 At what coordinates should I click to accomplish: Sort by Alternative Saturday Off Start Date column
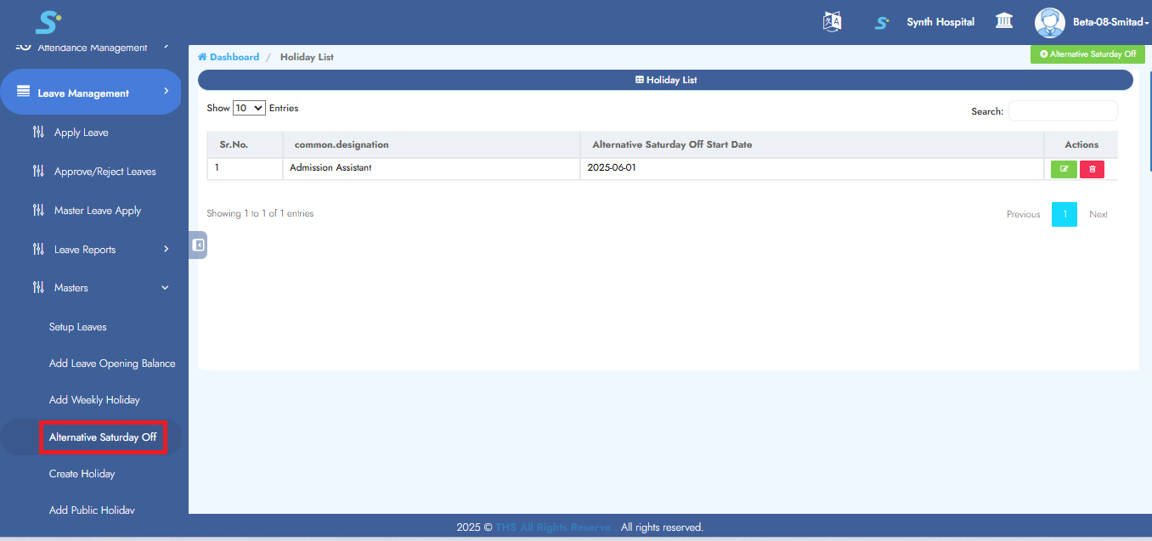(x=671, y=144)
